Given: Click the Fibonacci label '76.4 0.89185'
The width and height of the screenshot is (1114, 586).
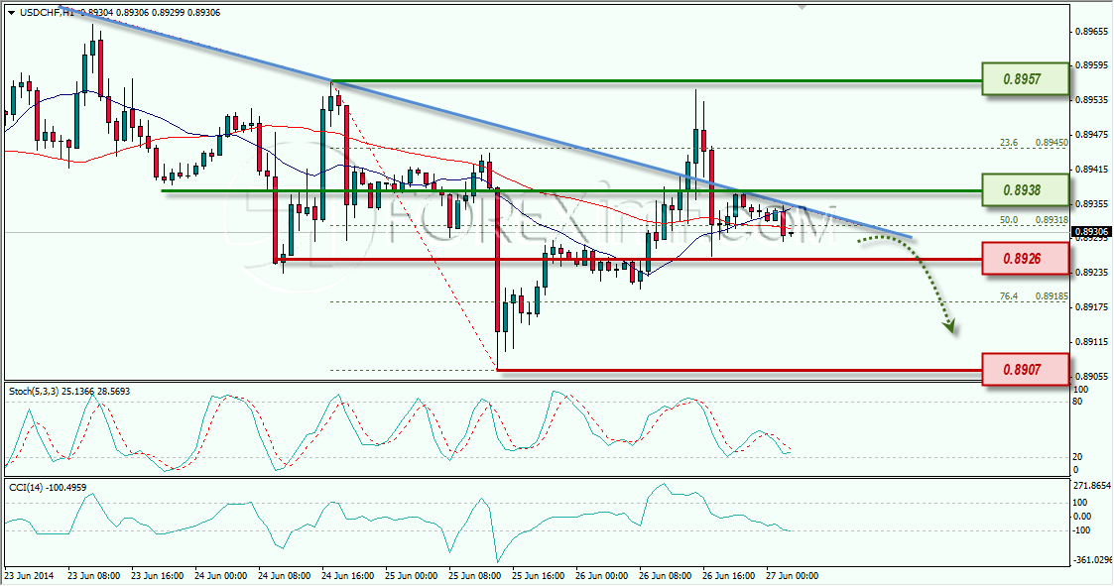Looking at the screenshot, I should tap(1033, 296).
